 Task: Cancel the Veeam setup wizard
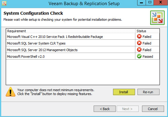(x=153, y=109)
